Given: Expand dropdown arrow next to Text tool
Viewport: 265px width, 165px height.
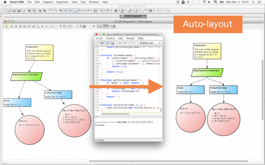Looking at the screenshot, I should 64,27.
